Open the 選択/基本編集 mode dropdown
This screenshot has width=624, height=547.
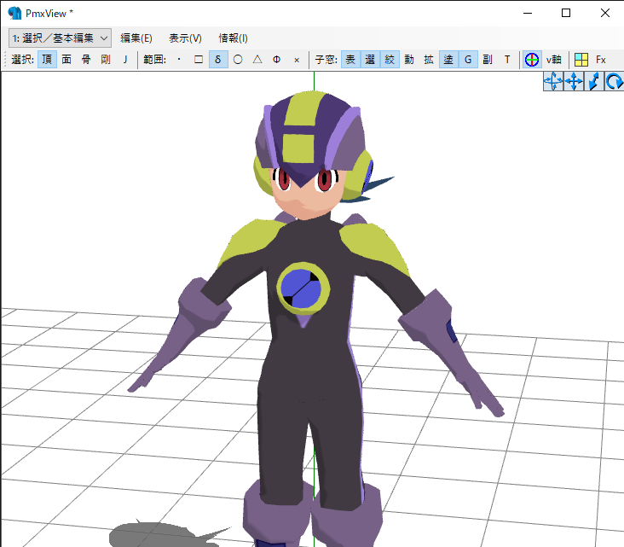coord(60,38)
